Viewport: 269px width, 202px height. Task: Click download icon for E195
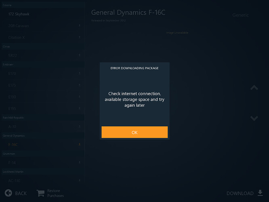pyautogui.click(x=80, y=108)
